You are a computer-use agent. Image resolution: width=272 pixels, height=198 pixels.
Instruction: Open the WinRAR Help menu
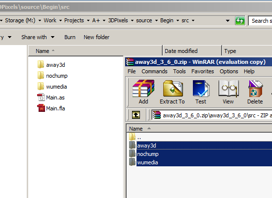(x=249, y=71)
